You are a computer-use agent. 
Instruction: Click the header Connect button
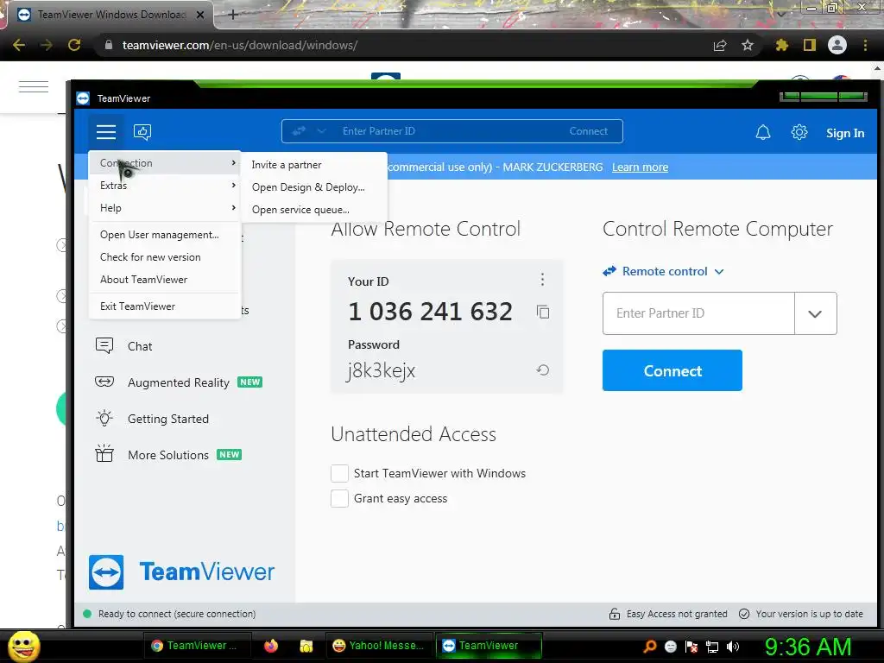(588, 131)
